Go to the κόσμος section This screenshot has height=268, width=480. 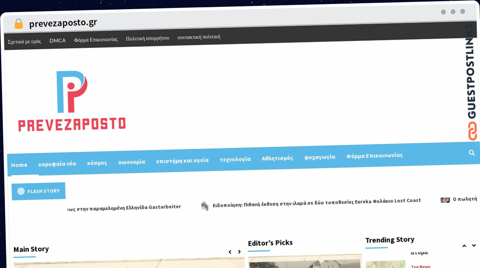point(97,163)
